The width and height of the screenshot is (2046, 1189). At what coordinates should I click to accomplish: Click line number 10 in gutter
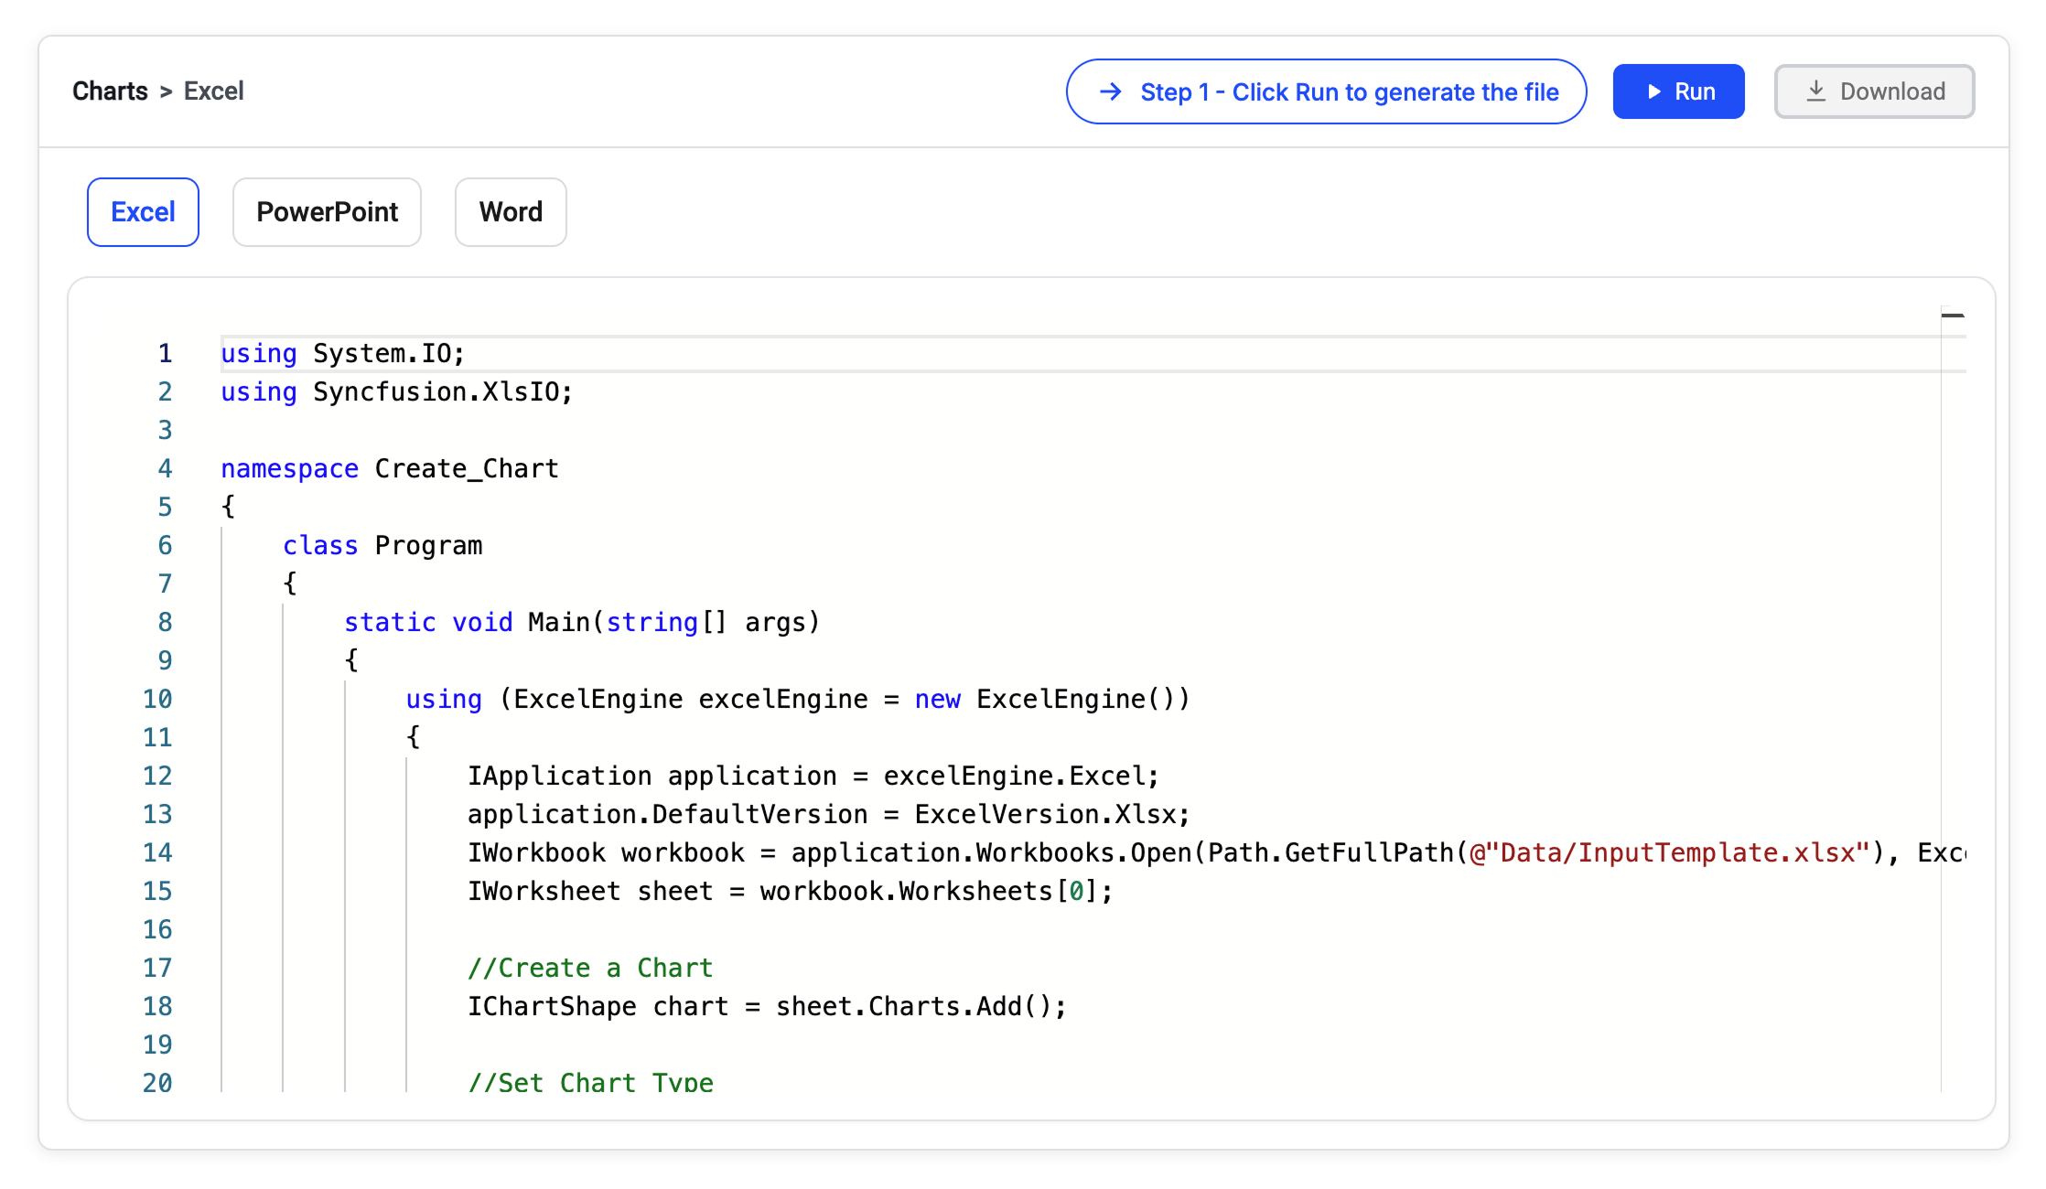coord(157,699)
